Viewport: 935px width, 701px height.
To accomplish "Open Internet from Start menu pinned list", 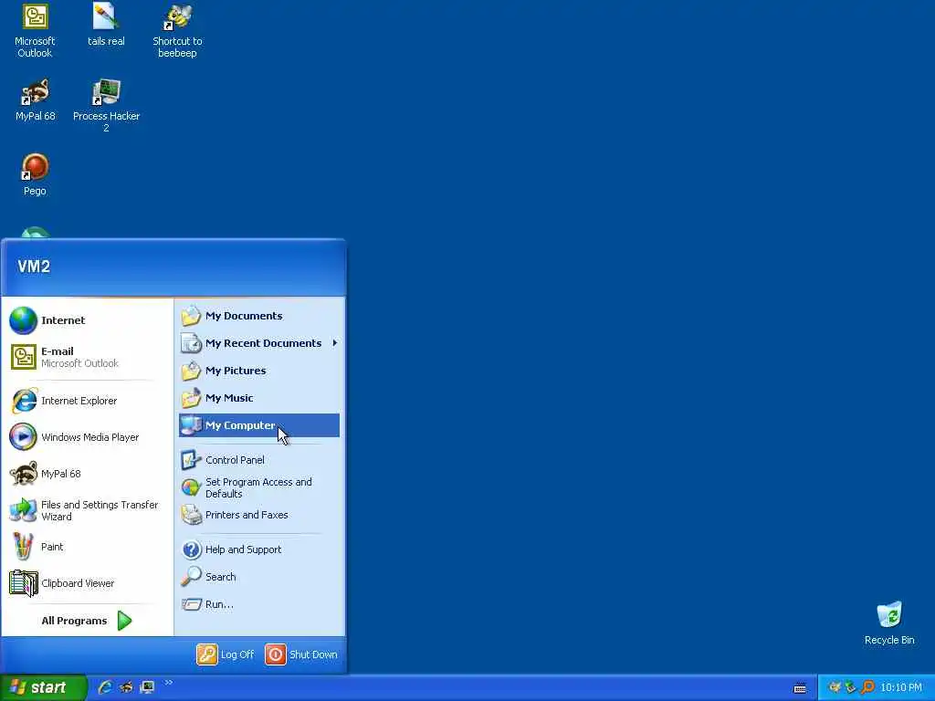I will pyautogui.click(x=87, y=320).
